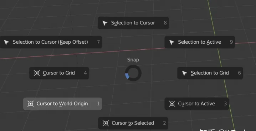Select Selection to Grid option
Viewport: 256px width, 131px height.
click(x=210, y=73)
